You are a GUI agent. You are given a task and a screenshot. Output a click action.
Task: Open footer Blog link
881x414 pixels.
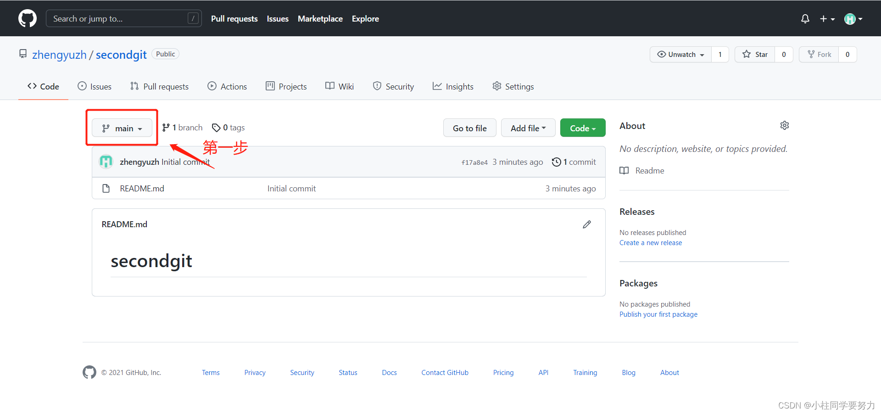pos(629,373)
